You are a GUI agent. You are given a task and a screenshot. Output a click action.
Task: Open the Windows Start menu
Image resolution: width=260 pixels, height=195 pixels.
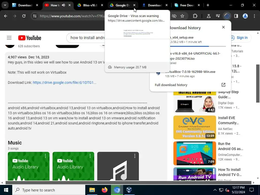6,190
